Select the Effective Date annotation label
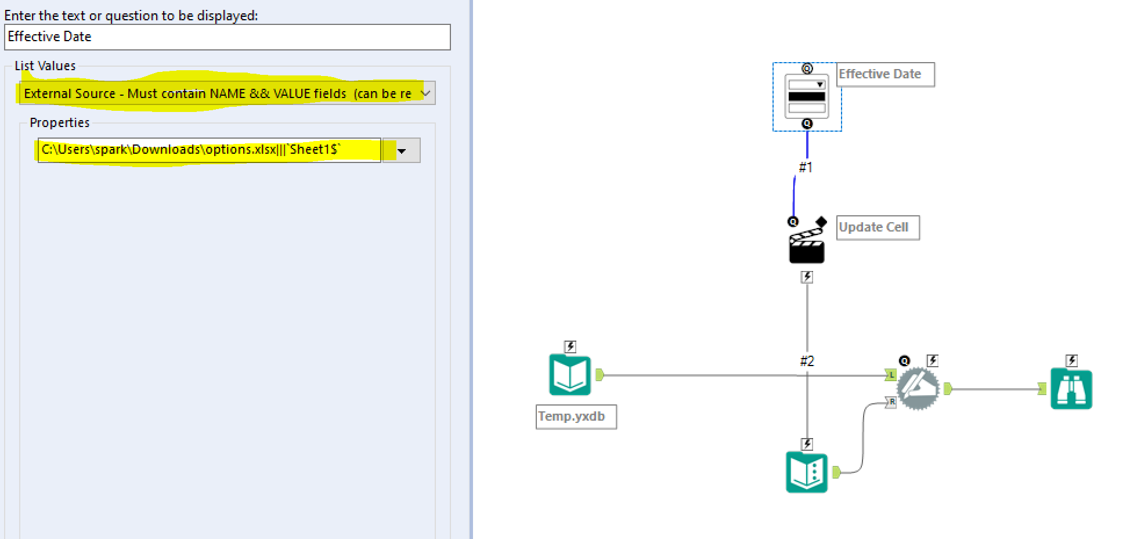This screenshot has width=1148, height=539. click(885, 74)
